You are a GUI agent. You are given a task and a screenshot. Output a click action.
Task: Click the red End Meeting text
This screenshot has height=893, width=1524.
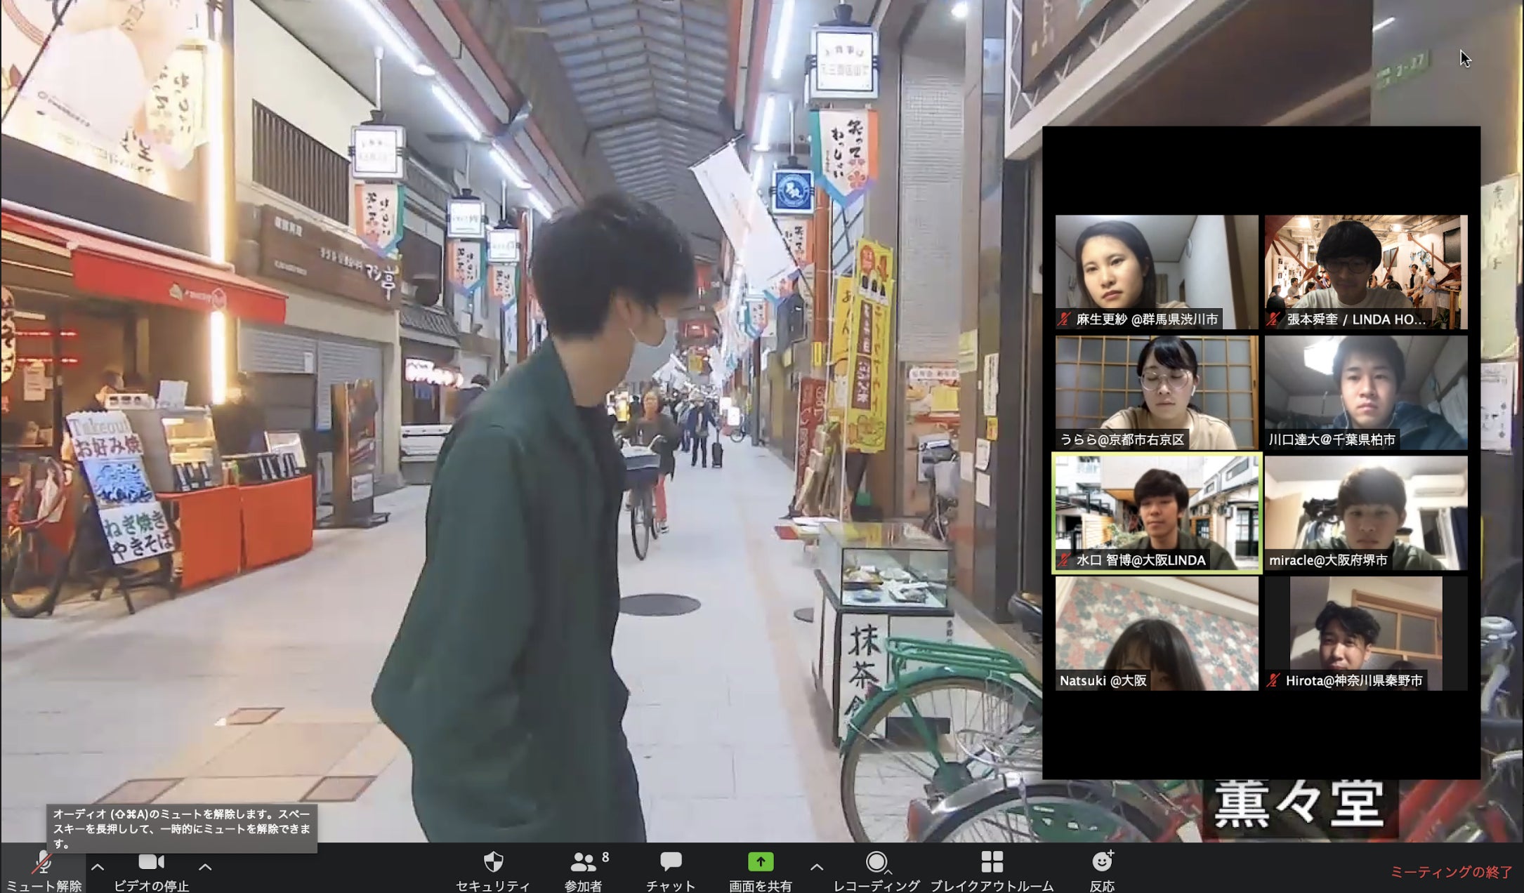pos(1451,872)
